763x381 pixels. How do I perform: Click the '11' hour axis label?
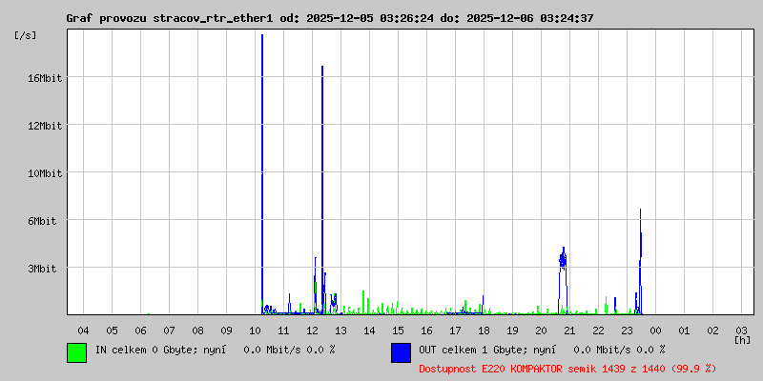click(283, 331)
